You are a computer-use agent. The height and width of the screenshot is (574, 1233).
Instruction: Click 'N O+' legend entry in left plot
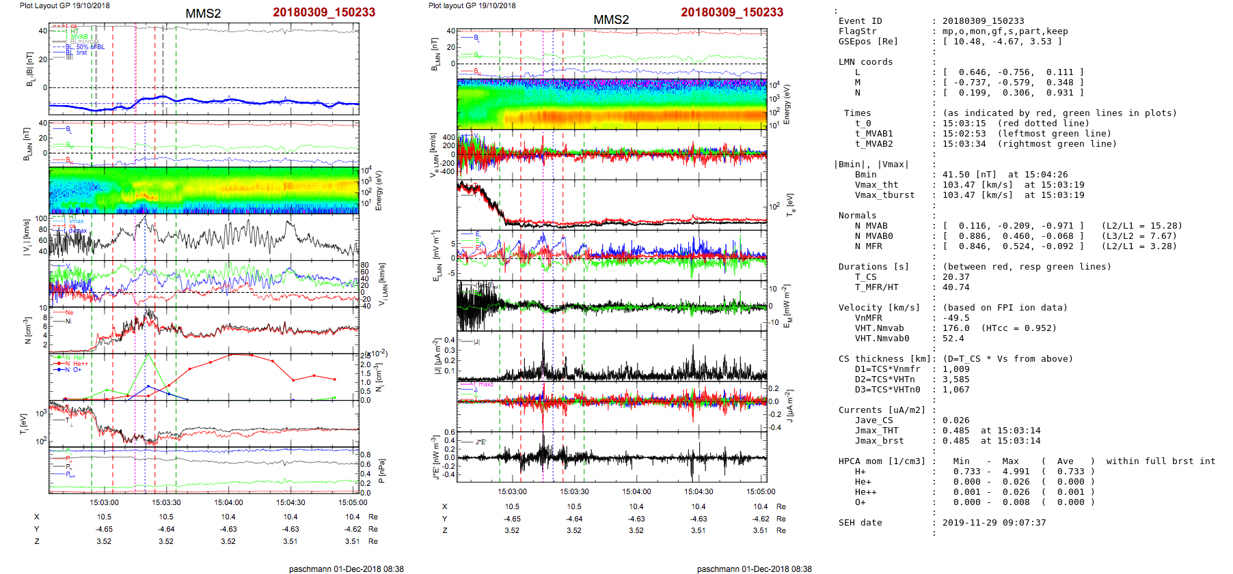pos(73,370)
